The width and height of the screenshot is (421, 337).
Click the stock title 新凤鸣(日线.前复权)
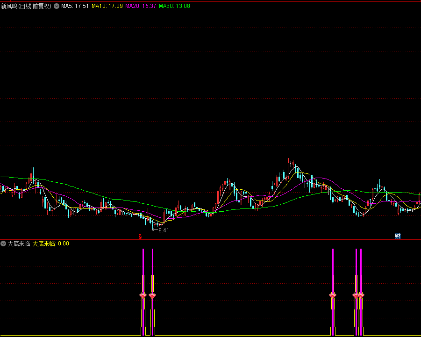[26, 6]
